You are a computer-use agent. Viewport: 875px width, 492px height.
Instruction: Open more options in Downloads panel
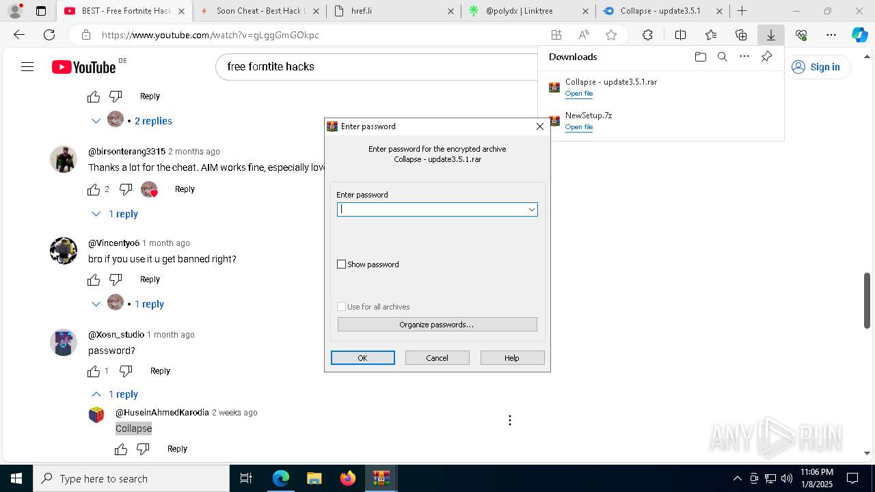point(744,57)
